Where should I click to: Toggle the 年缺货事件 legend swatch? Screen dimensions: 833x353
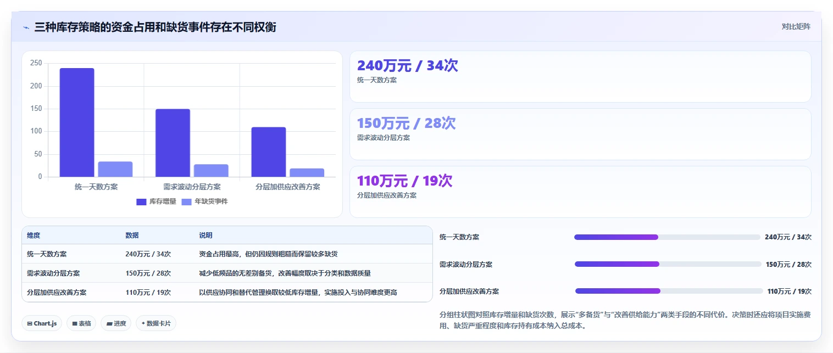point(186,201)
